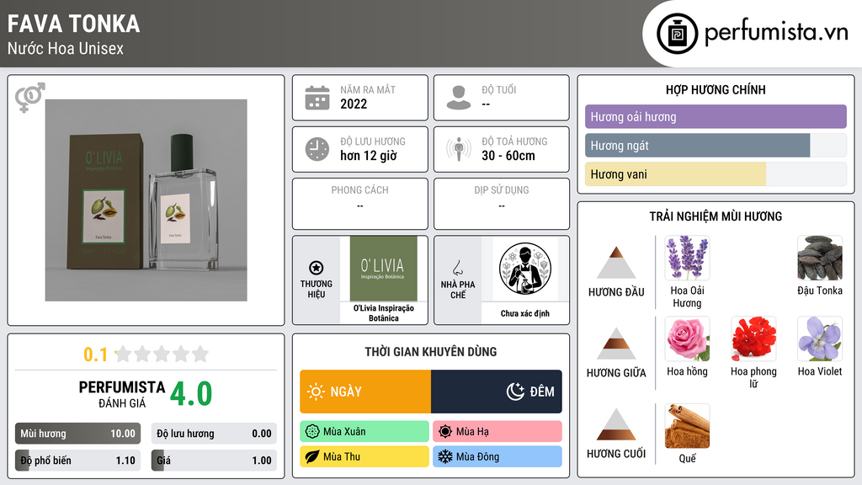Image resolution: width=862 pixels, height=485 pixels.
Task: Click the calendar icon beside Năm ra mắt
Action: 317,98
